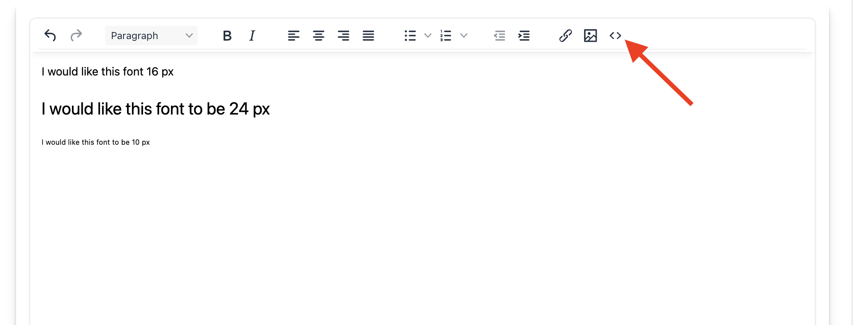Insert a numbered list
Image resolution: width=853 pixels, height=325 pixels.
(x=446, y=36)
